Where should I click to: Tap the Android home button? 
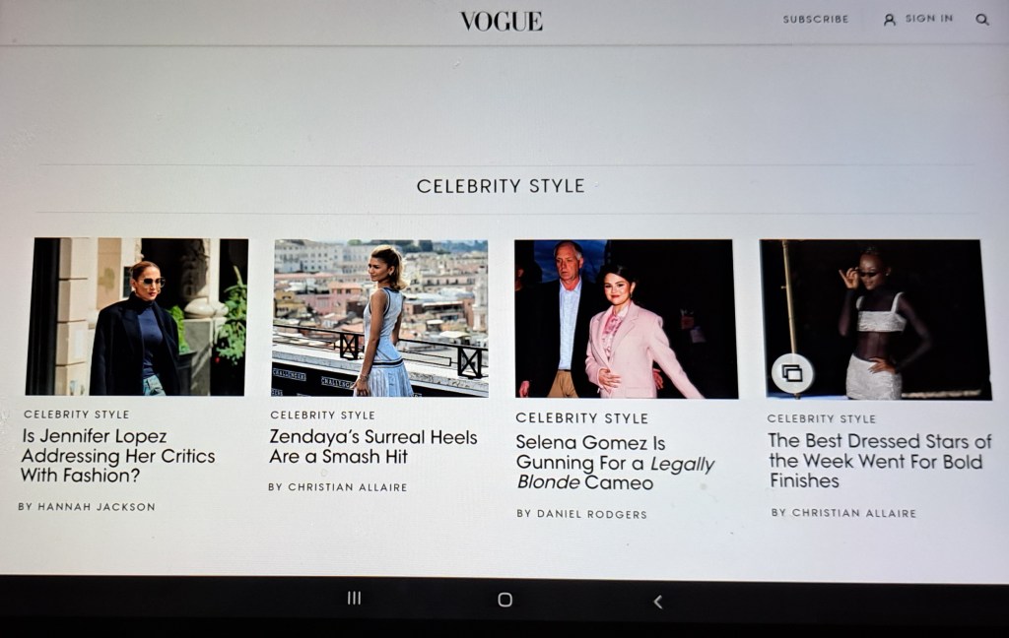[x=505, y=600]
